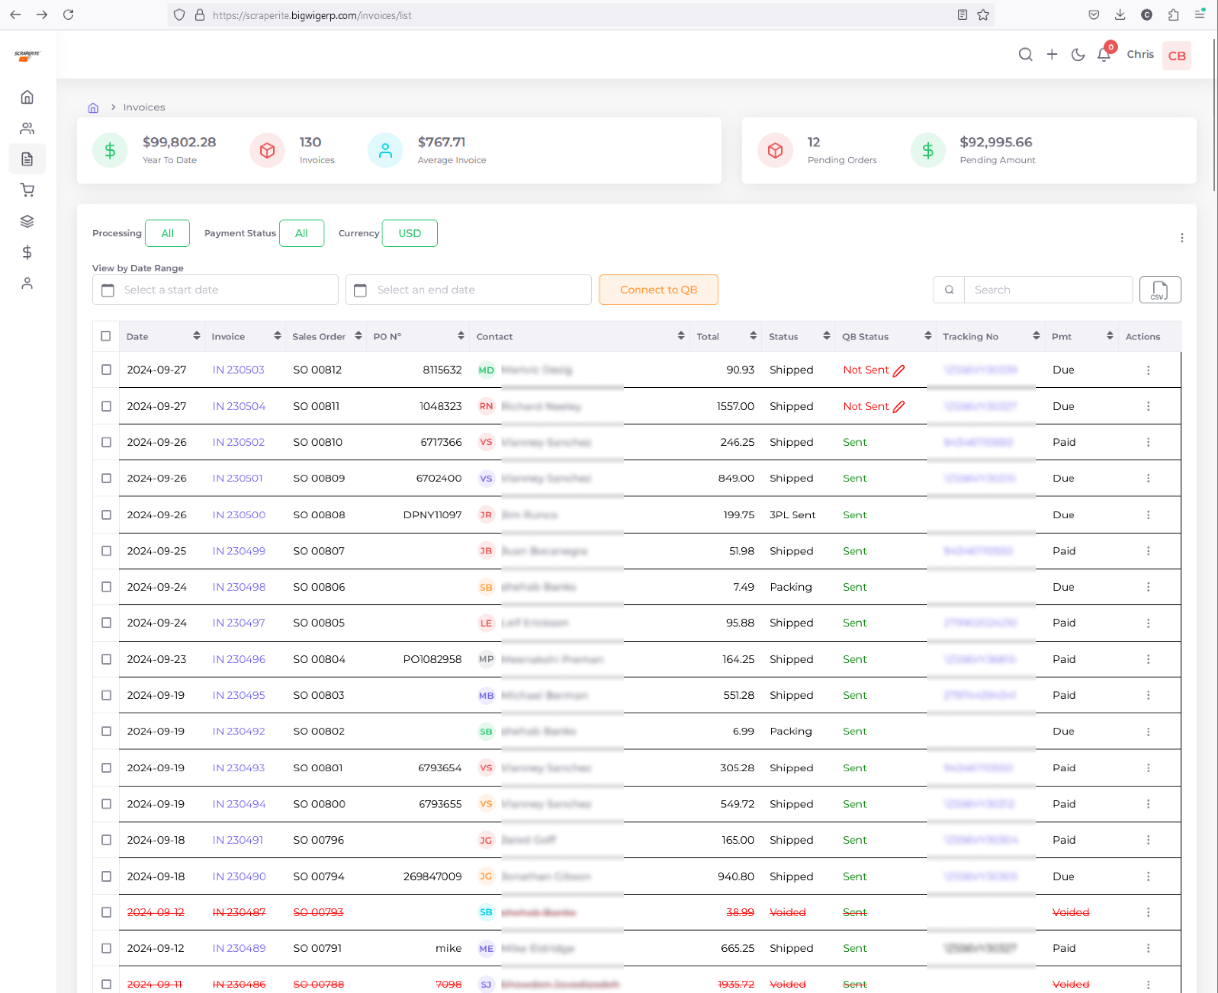This screenshot has height=993, width=1218.
Task: Sort table by Contact column
Action: 681,336
